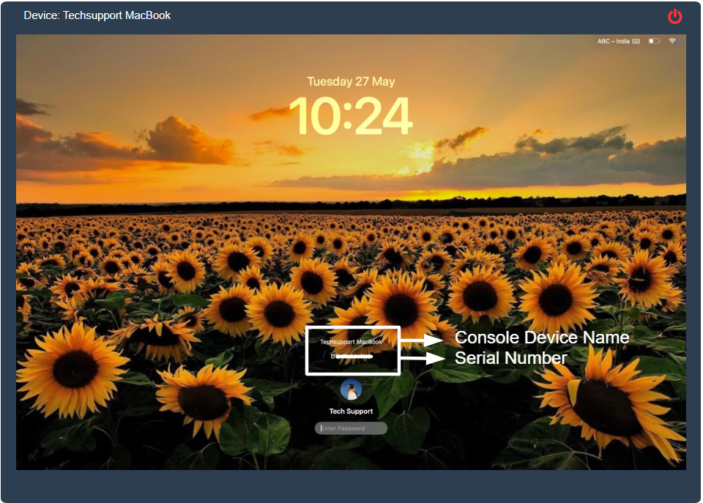Focus the Enter Password field
This screenshot has height=503, width=703.
(x=351, y=428)
